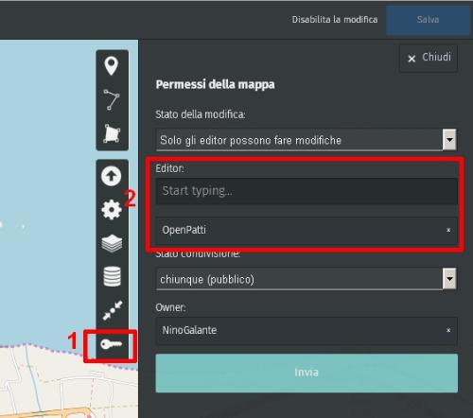Open the tilelayers database icon
This screenshot has height=418, width=473.
point(112,276)
